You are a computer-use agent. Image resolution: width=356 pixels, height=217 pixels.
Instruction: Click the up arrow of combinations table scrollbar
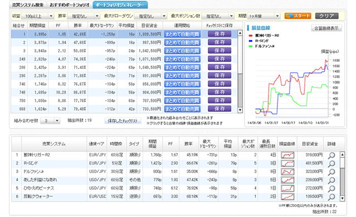[240, 33]
